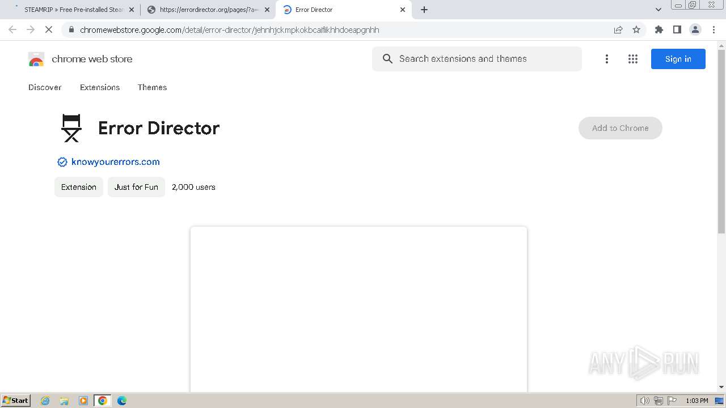Image resolution: width=726 pixels, height=408 pixels.
Task: Click the action center flag icon
Action: [672, 401]
